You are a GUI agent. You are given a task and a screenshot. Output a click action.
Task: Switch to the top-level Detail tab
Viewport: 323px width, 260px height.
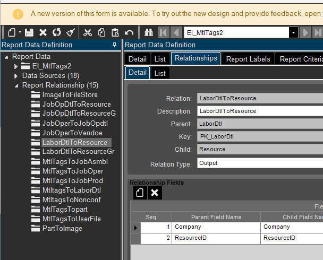(138, 59)
